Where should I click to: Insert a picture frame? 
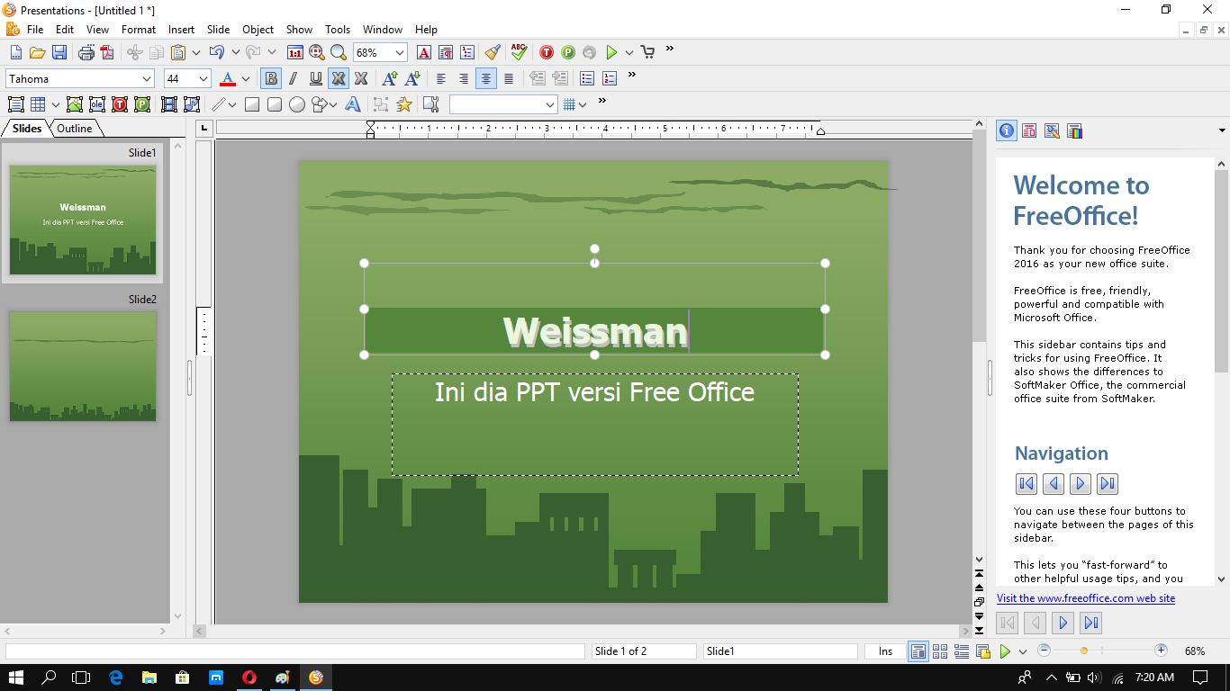click(74, 104)
